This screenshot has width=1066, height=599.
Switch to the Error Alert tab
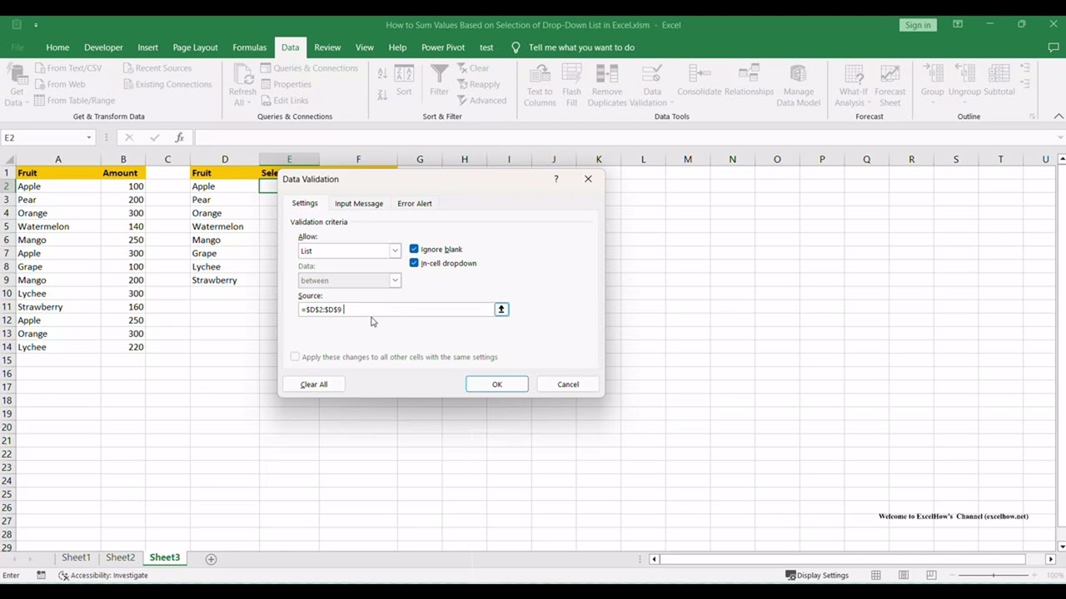(415, 203)
